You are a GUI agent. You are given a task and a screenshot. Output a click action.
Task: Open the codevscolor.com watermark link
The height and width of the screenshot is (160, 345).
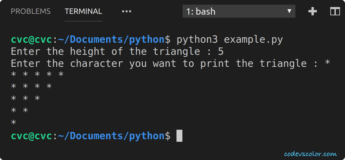coord(310,154)
